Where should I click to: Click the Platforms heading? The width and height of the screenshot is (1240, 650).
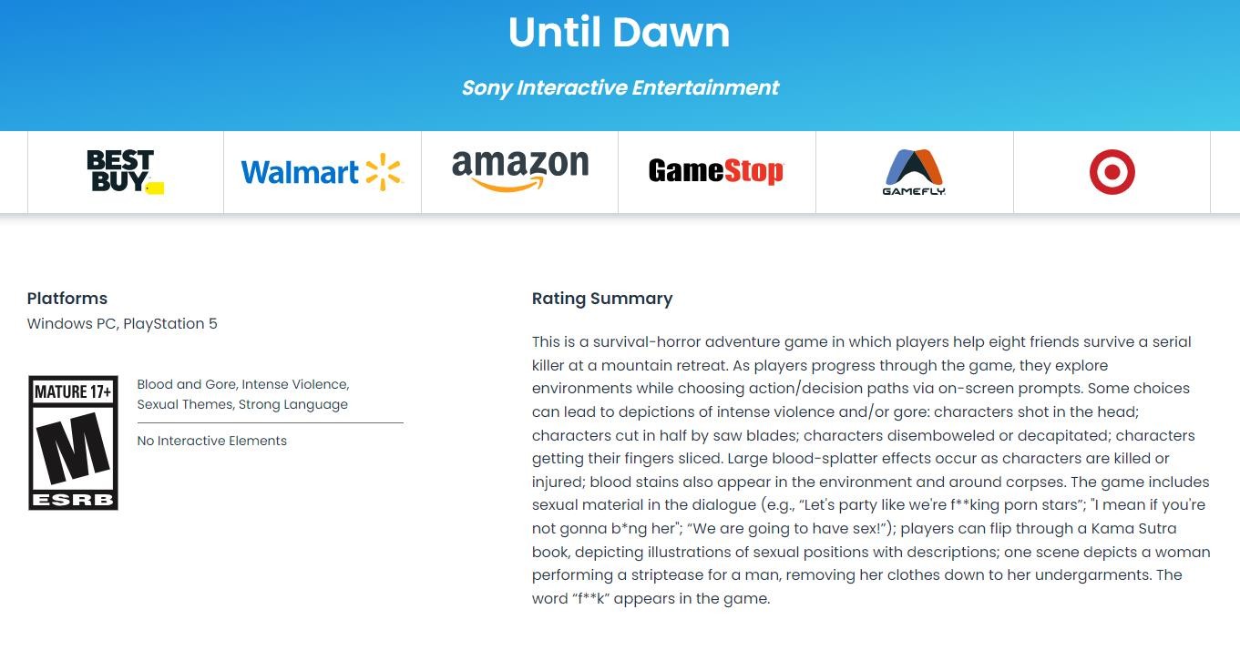pyautogui.click(x=67, y=299)
